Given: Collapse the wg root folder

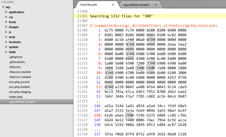Looking at the screenshot, I should (3, 7).
